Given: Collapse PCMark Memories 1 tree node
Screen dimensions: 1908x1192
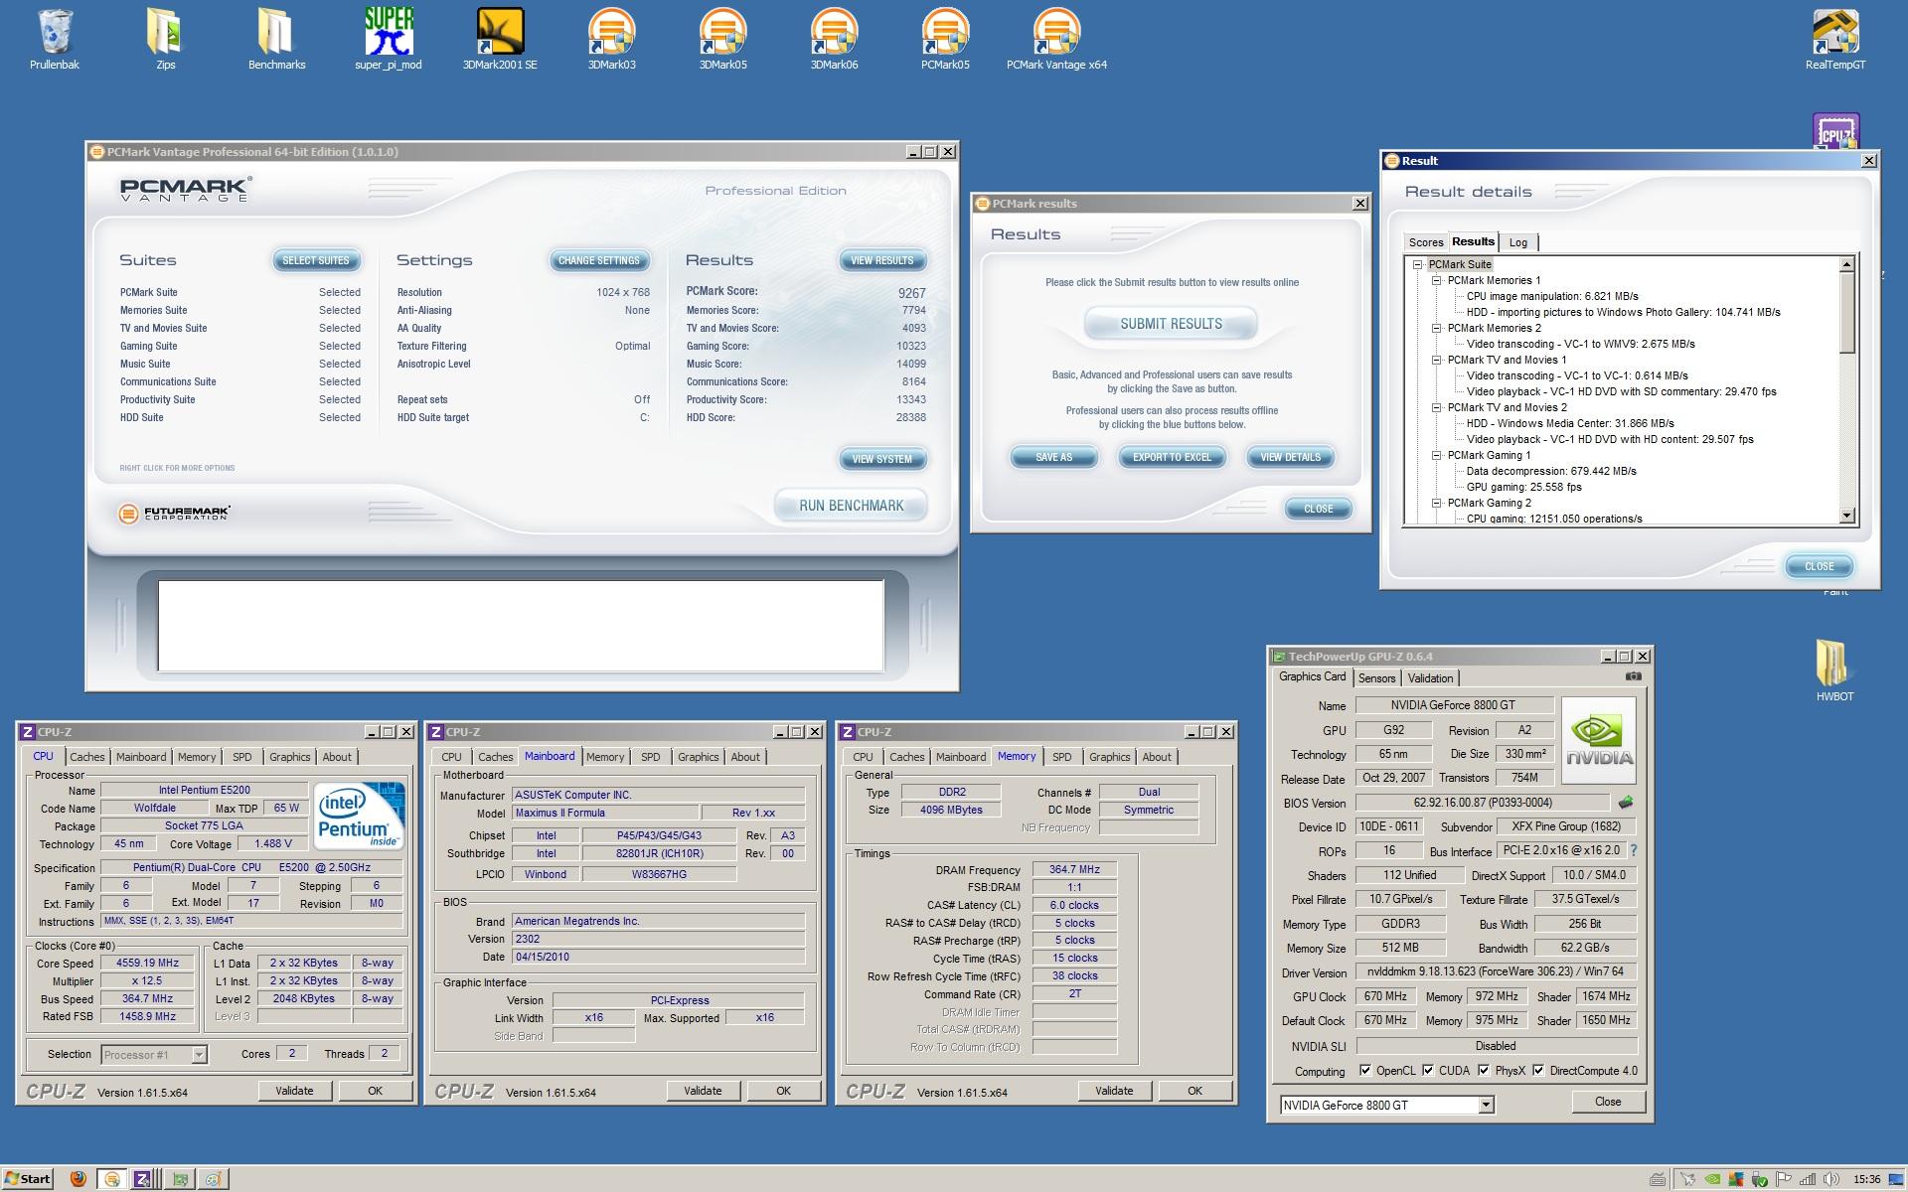Looking at the screenshot, I should [1437, 280].
